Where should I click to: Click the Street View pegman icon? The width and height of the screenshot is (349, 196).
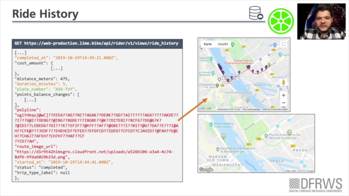(283, 82)
